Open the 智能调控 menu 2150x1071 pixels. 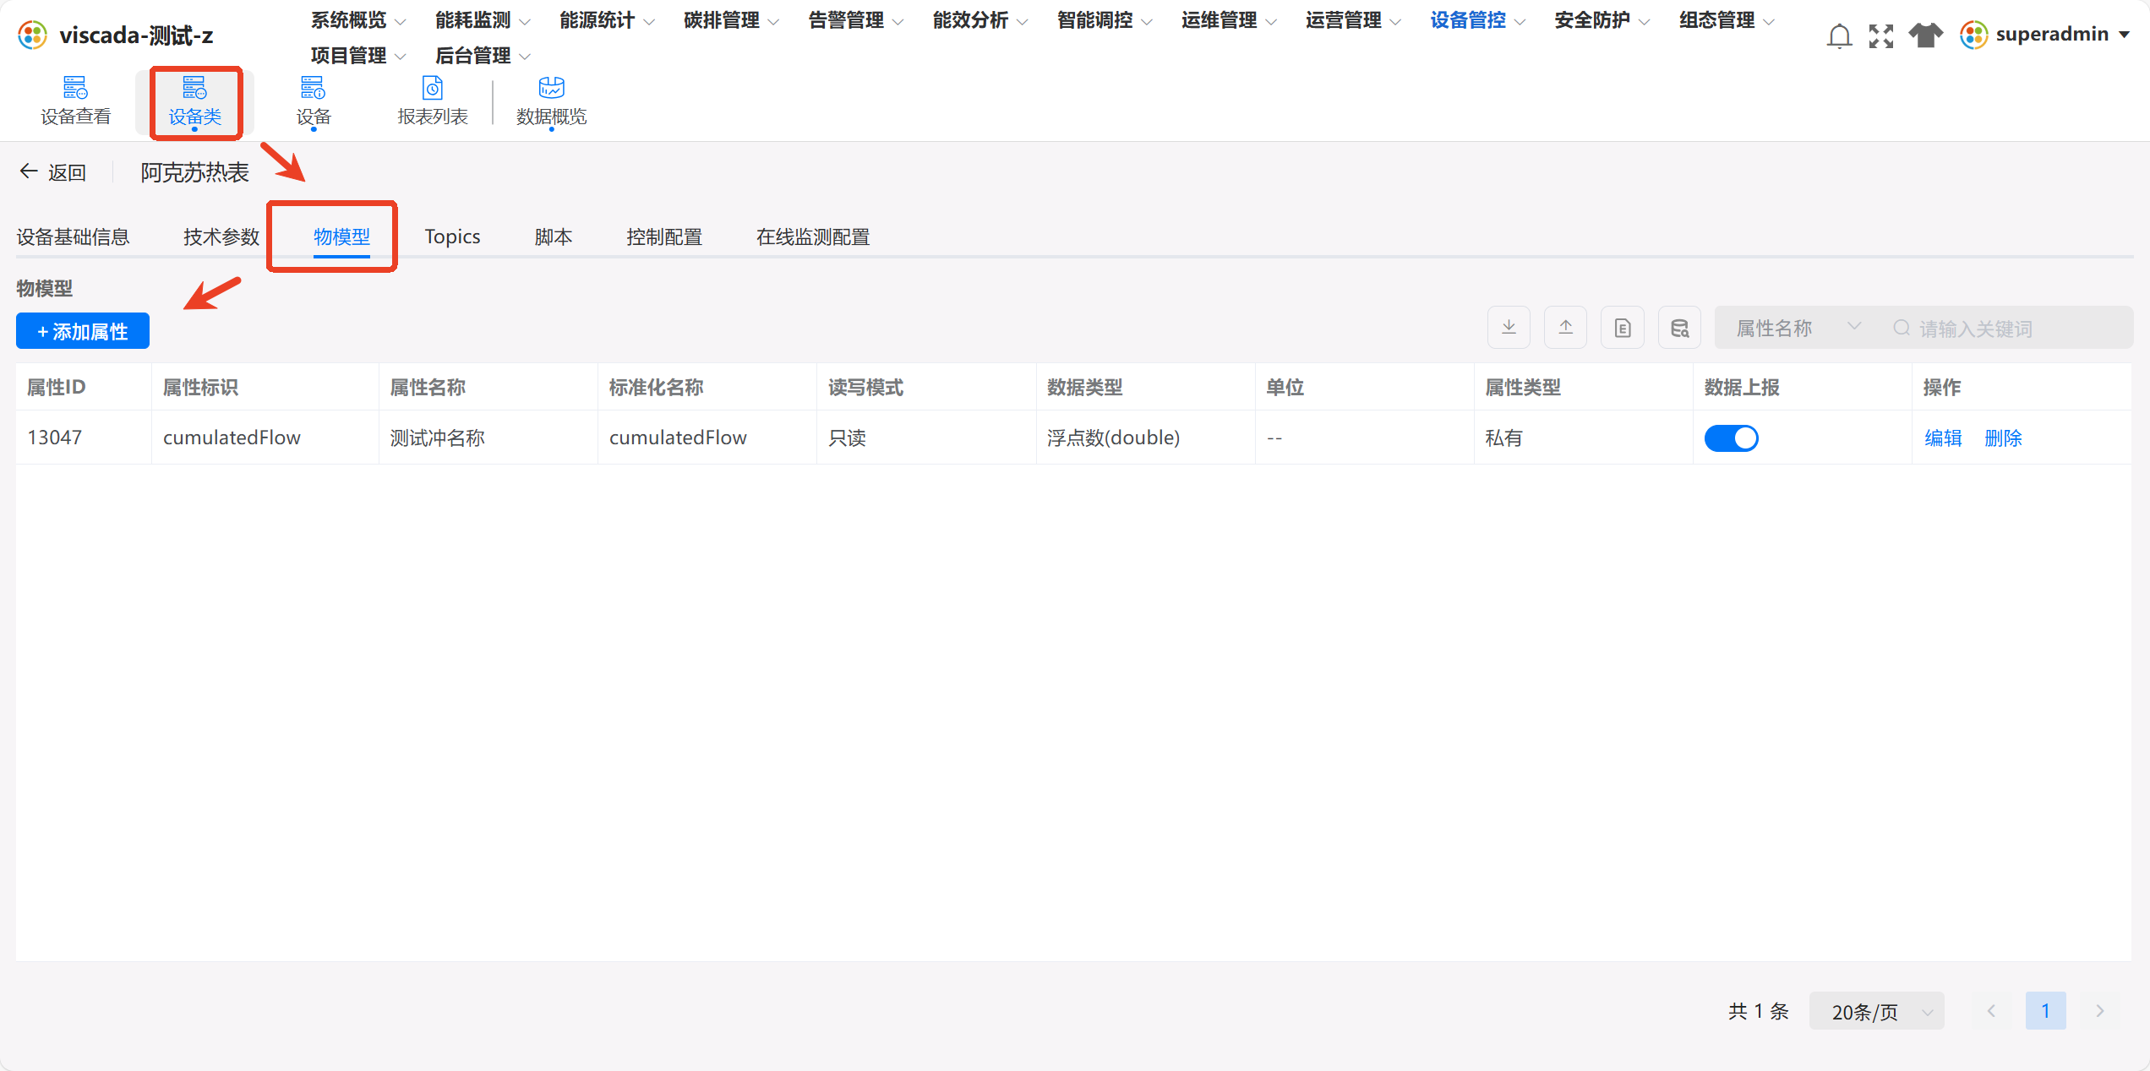pyautogui.click(x=1104, y=20)
